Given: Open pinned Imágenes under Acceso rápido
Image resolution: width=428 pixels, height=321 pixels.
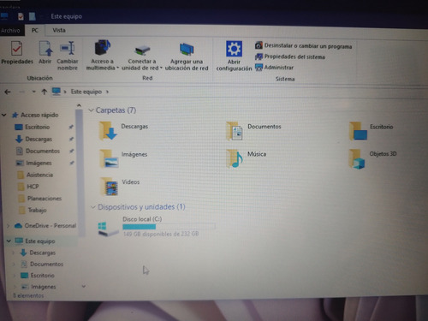Looking at the screenshot, I should tap(33, 163).
